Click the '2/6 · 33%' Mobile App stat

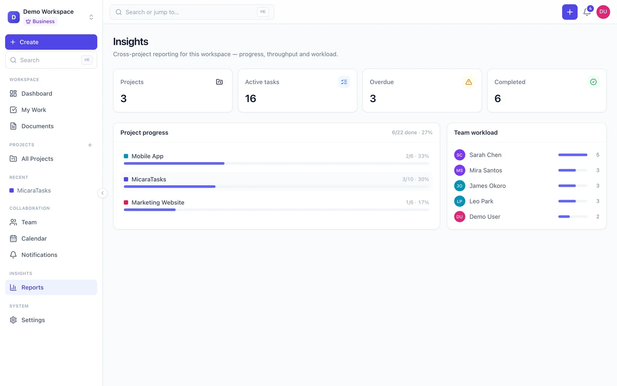pyautogui.click(x=417, y=156)
